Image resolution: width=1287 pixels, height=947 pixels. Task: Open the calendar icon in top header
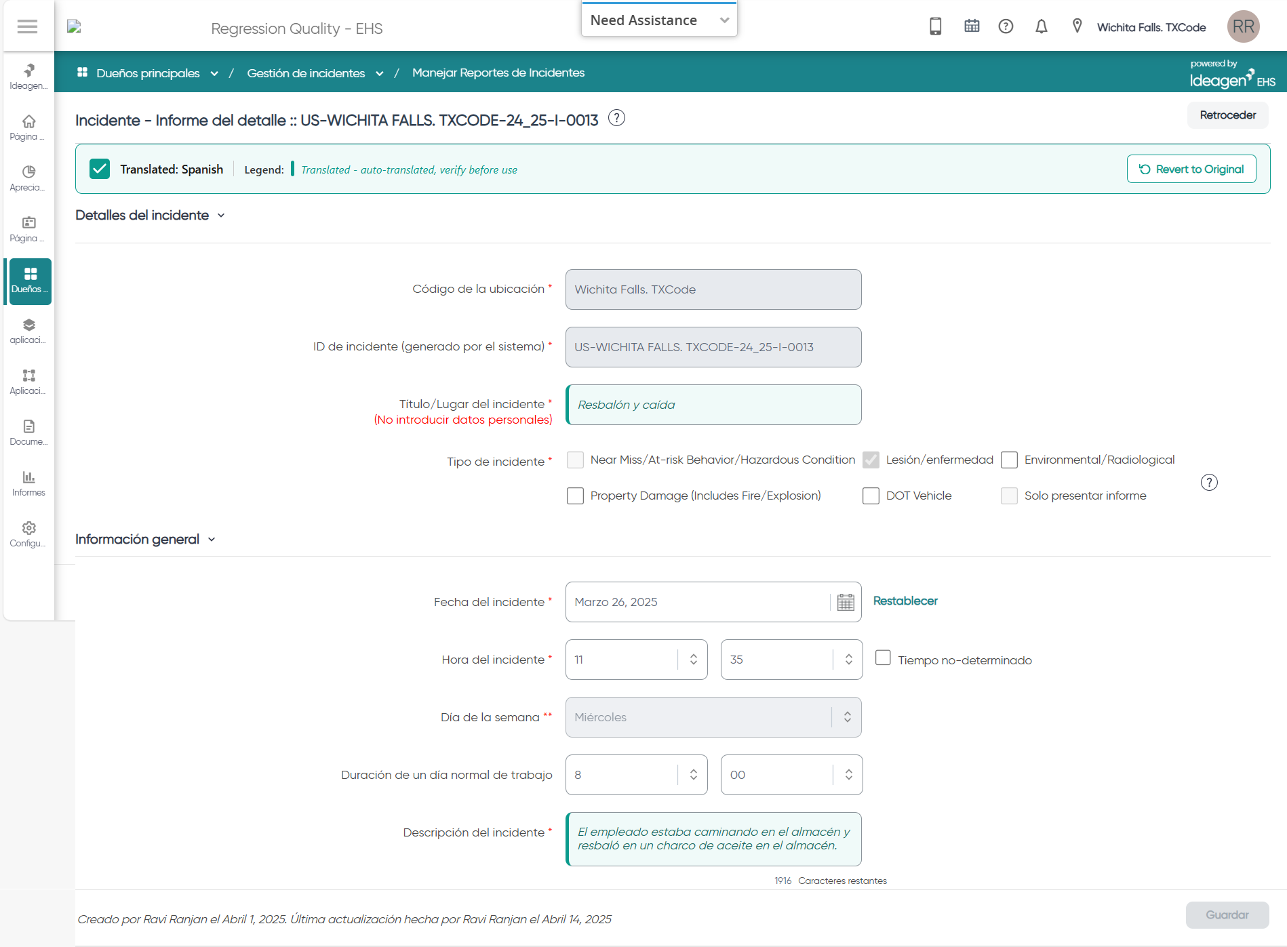tap(972, 26)
